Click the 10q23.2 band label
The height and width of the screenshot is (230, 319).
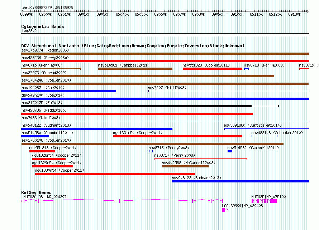[x=29, y=31]
